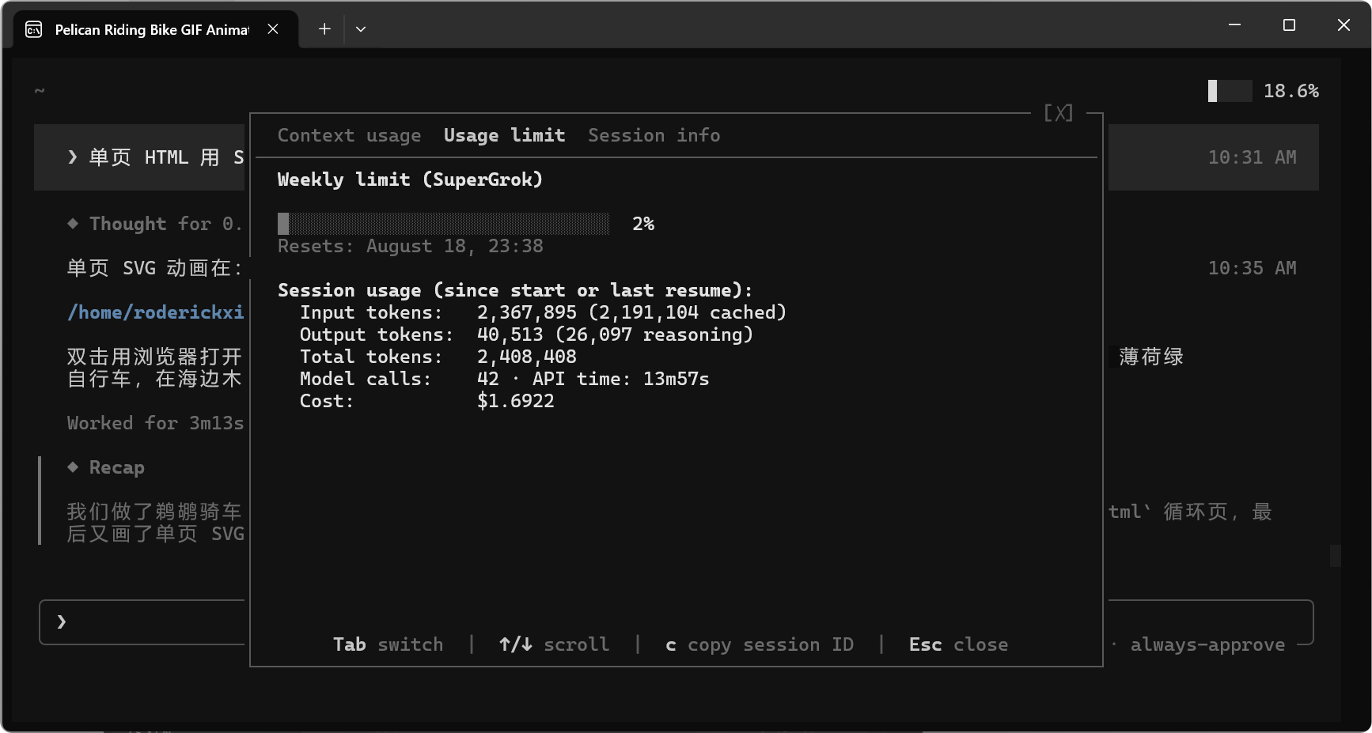This screenshot has width=1372, height=733.
Task: Click the context usage meter at top right
Action: [x=1230, y=91]
